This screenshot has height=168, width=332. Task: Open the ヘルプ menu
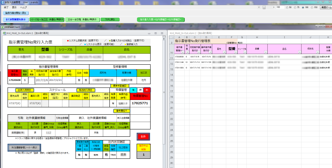(24, 7)
